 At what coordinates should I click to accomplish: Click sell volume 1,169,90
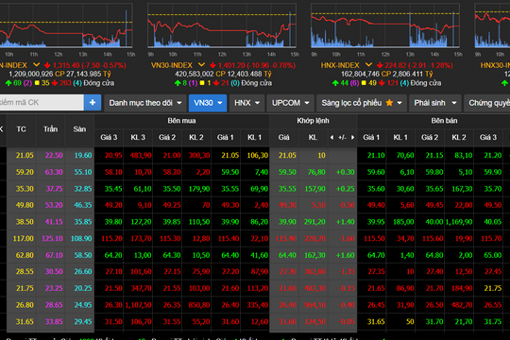[459, 222]
